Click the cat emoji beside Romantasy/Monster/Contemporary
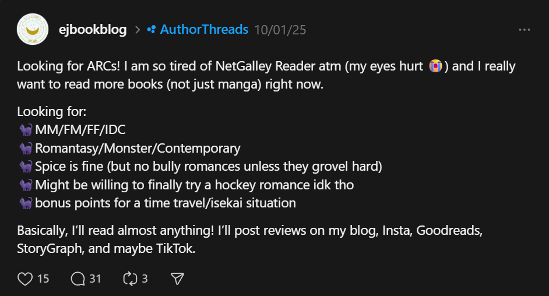549x296 pixels. (26, 148)
